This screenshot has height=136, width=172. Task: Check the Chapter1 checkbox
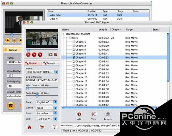[74, 42]
